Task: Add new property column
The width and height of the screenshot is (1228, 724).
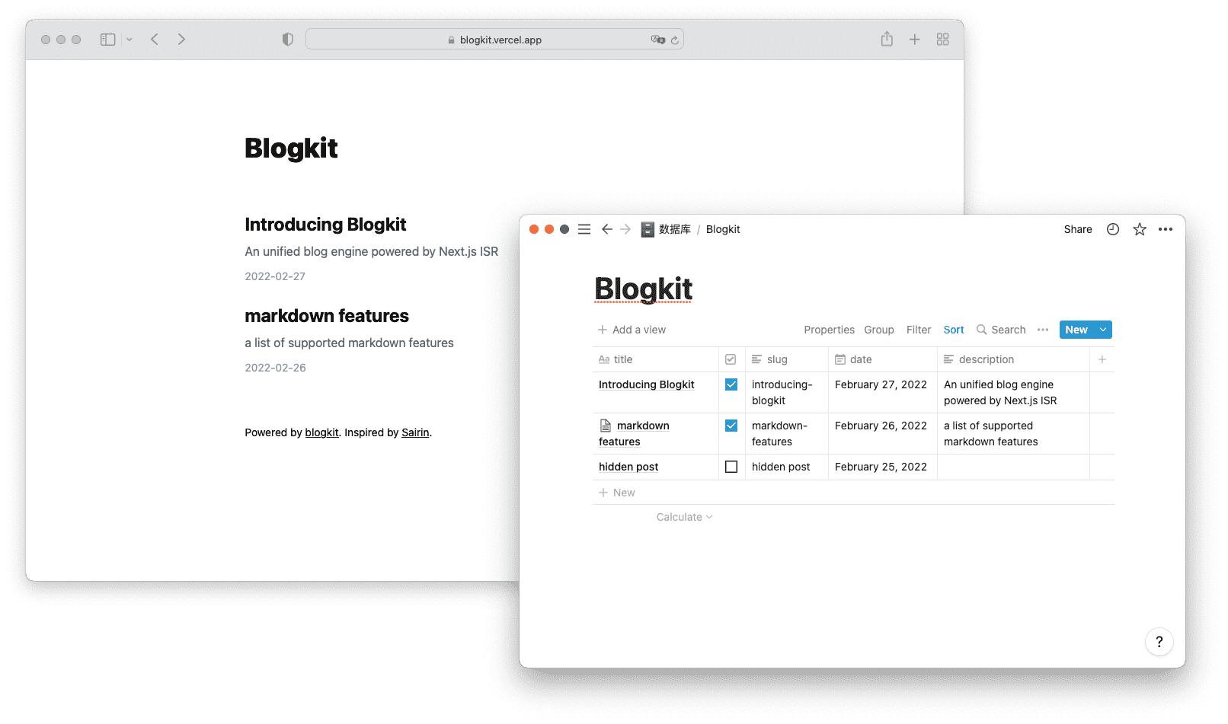Action: [1102, 359]
